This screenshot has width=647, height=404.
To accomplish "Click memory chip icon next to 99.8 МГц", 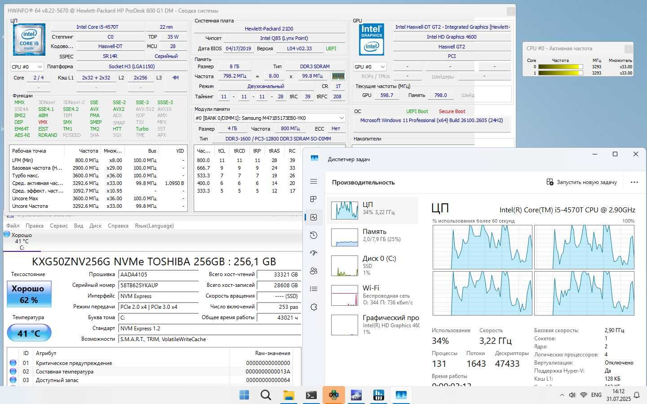I will [338, 76].
